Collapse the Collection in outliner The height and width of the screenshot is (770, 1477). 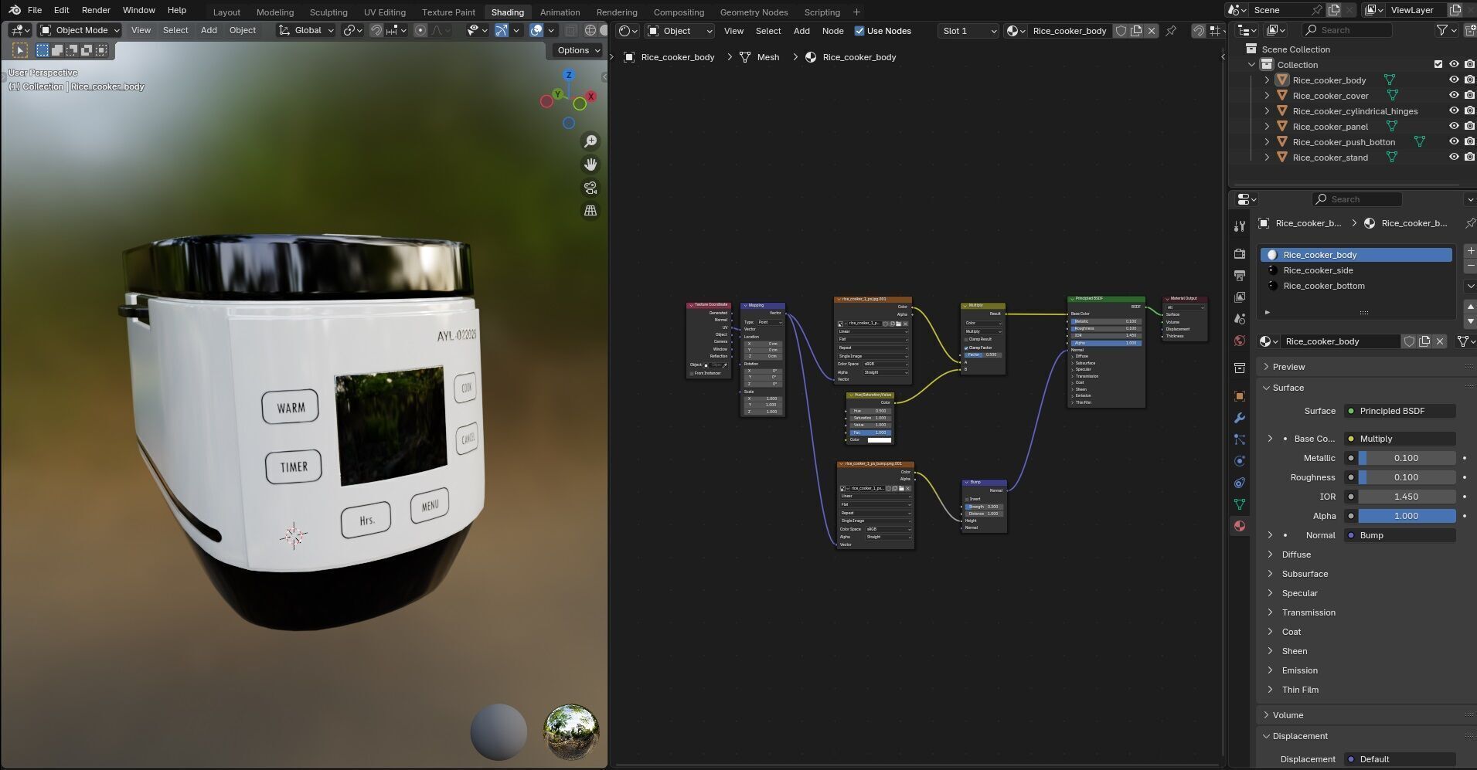[1252, 65]
